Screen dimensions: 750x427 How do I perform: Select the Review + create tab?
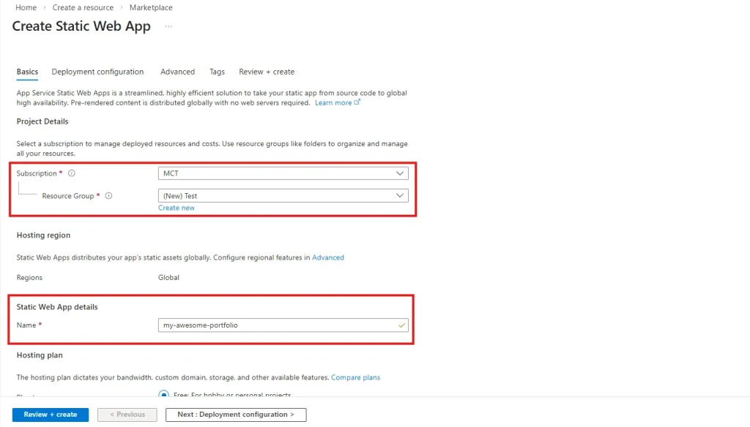coord(267,72)
